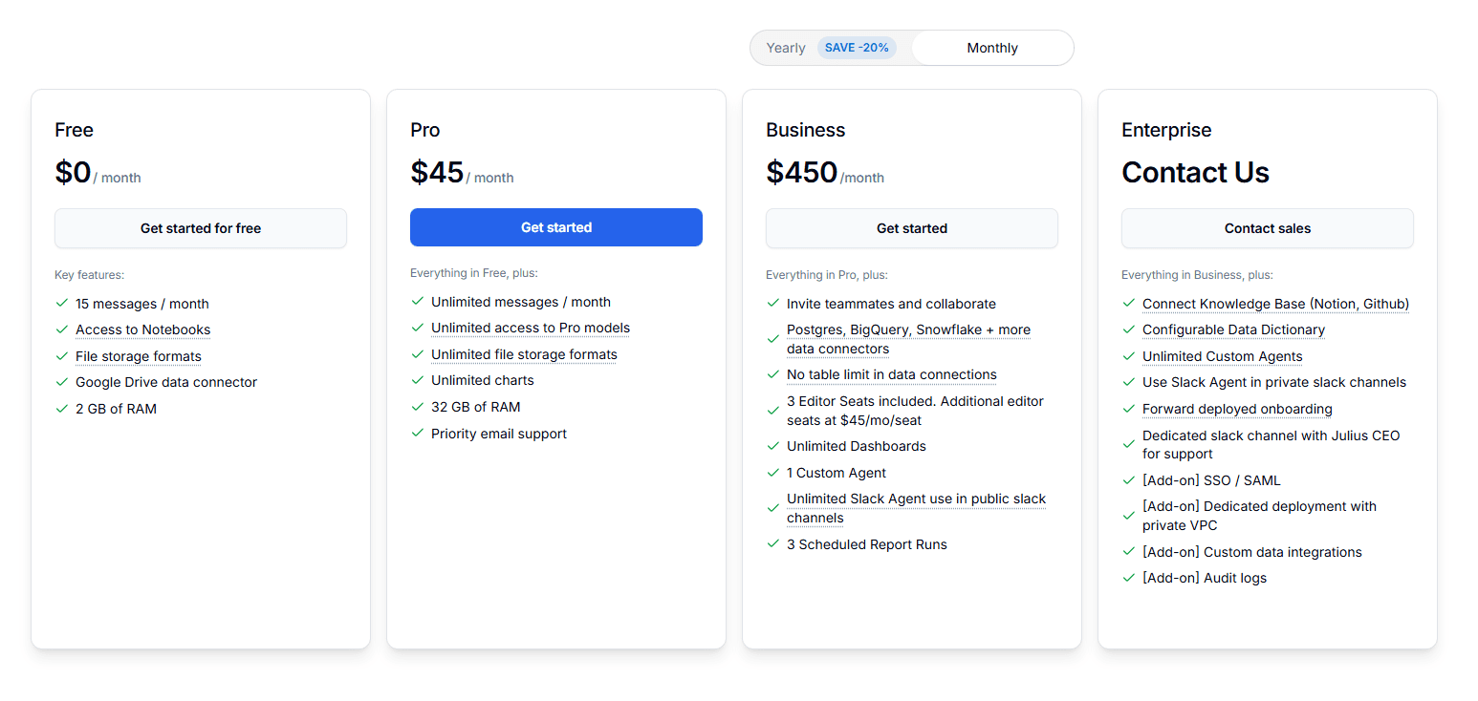Click the Business plan Get started button
Viewport: 1478px width, 701px height.
click(912, 228)
